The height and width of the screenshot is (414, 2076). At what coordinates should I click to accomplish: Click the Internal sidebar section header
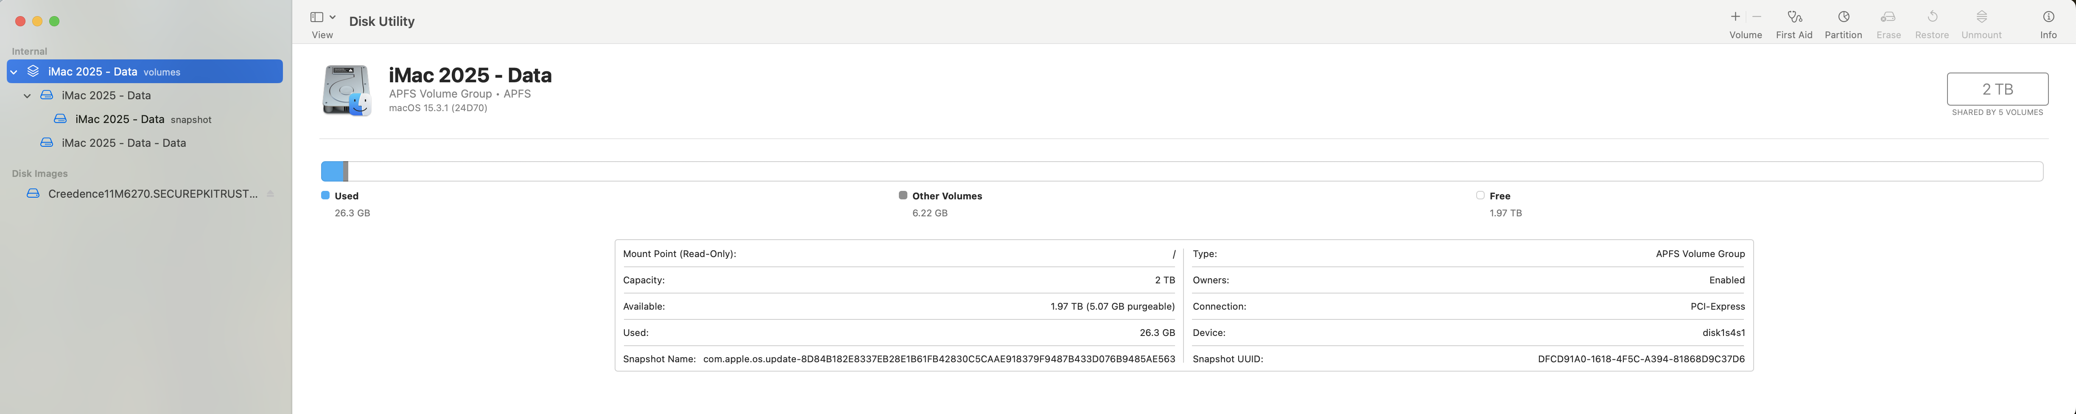pos(29,52)
